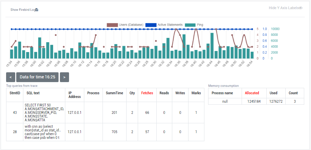The image size is (311, 150).
Task: Click the 16:24 time label on chart axis
Action: click(129, 64)
